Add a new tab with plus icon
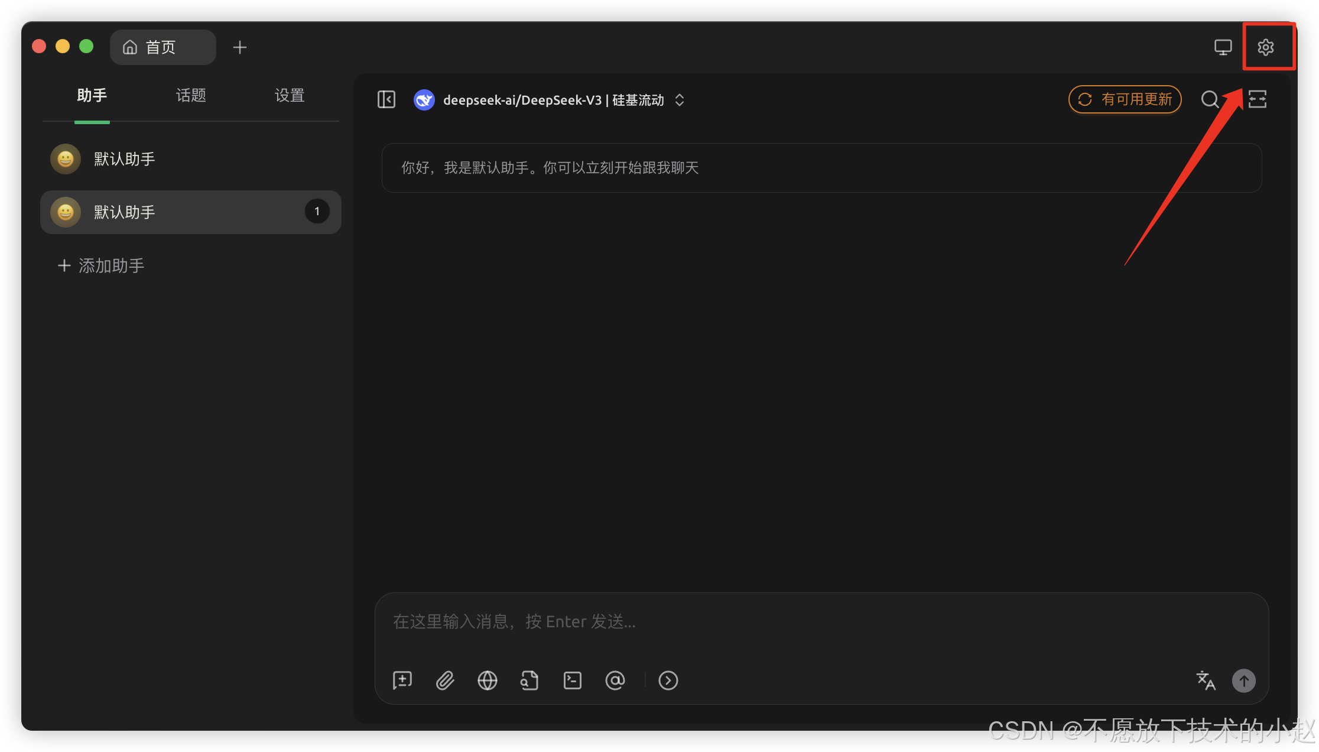Viewport: 1319px width, 752px height. 239,47
